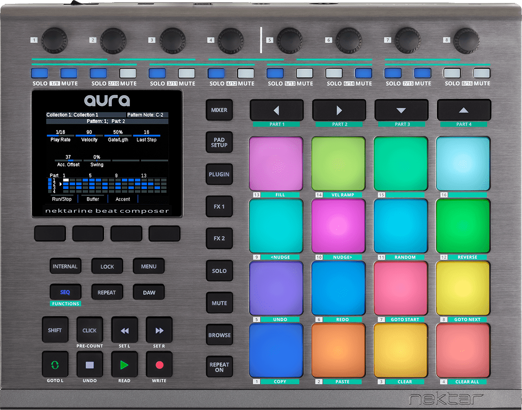Tap pad 13 labeled FILL
The height and width of the screenshot is (410, 522).
[x=276, y=164]
